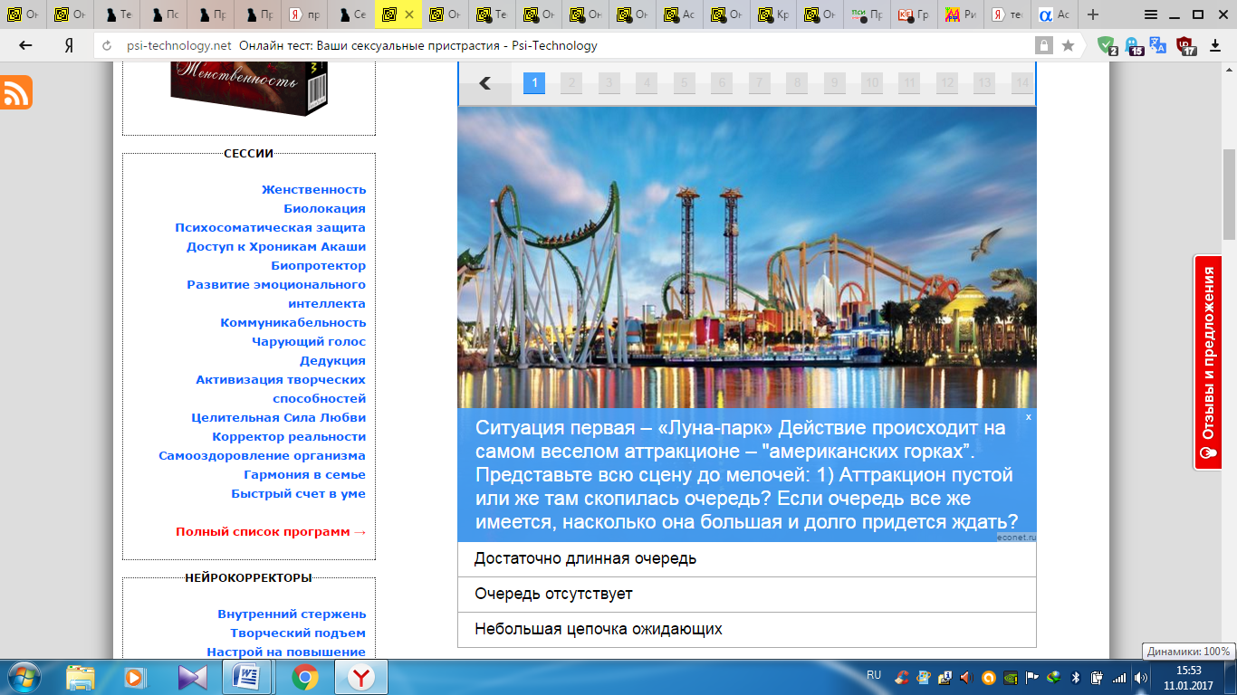Launch media player from the taskbar
Screen dimensions: 1237x695
(x=134, y=677)
